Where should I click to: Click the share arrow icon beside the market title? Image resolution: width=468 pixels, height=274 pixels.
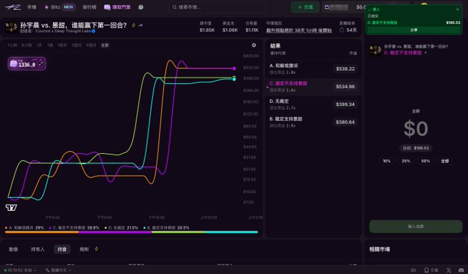pyautogui.click(x=140, y=25)
